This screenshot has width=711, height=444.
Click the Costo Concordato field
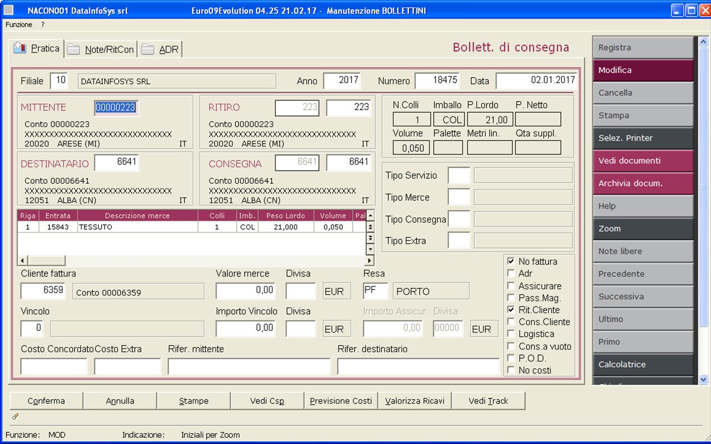[54, 366]
